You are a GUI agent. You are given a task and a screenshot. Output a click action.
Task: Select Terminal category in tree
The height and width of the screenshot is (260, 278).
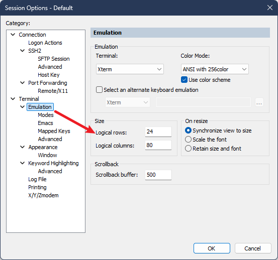(x=29, y=99)
